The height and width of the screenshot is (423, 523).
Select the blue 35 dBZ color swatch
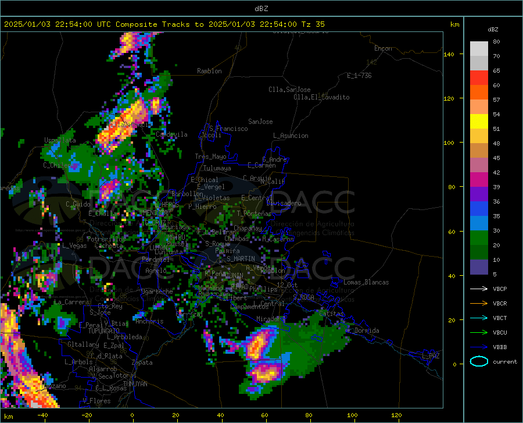[479, 209]
